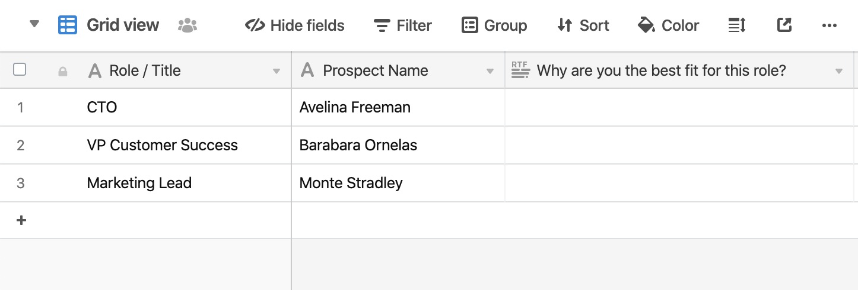Open the Role / Title column dropdown arrow
The image size is (858, 290).
pos(277,72)
